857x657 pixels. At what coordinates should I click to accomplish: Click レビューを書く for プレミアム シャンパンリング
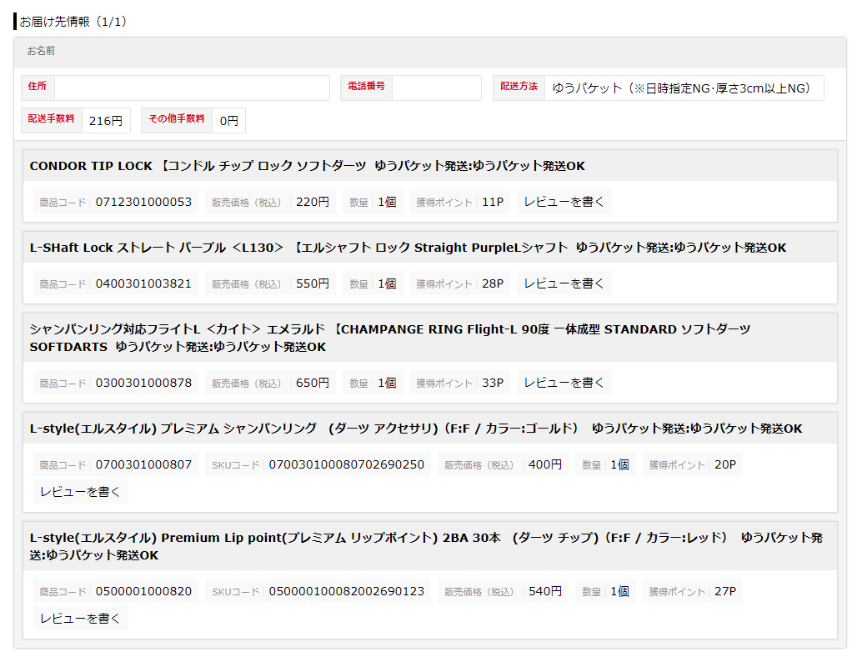80,491
